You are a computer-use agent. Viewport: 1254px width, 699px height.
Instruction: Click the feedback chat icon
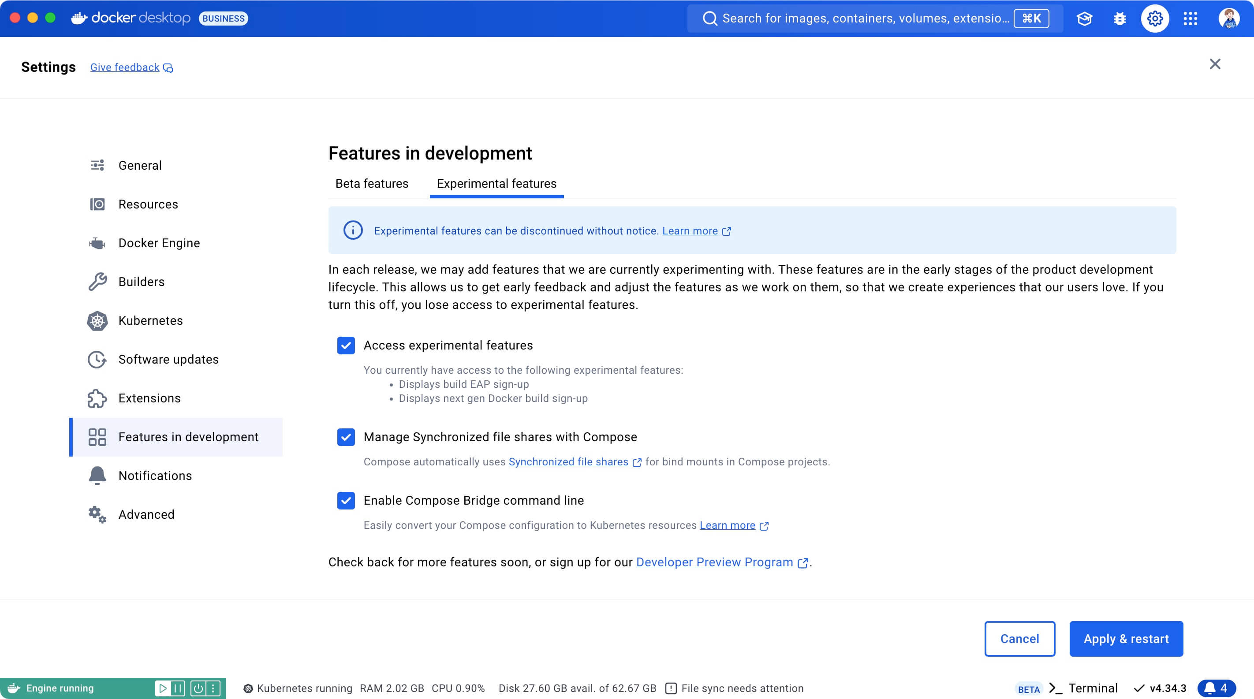point(168,68)
